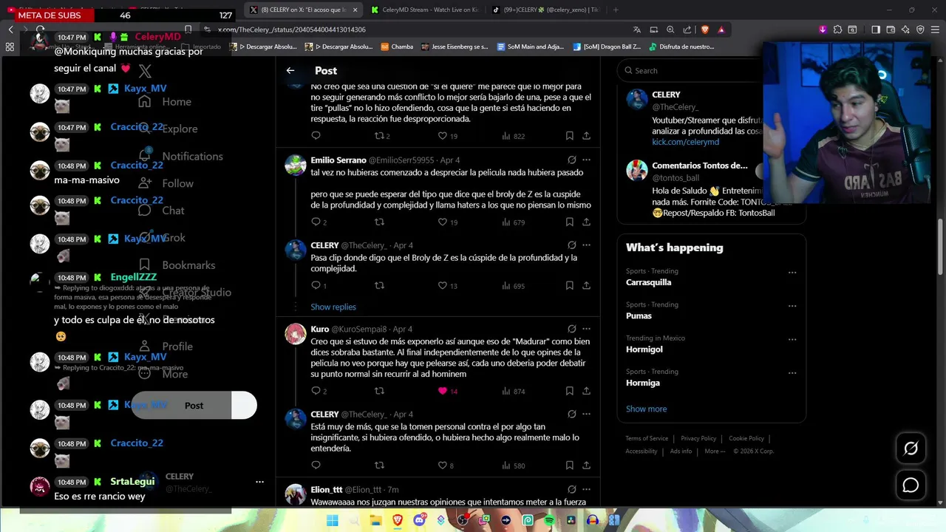
Task: Open Discord from the taskbar
Action: click(420, 520)
